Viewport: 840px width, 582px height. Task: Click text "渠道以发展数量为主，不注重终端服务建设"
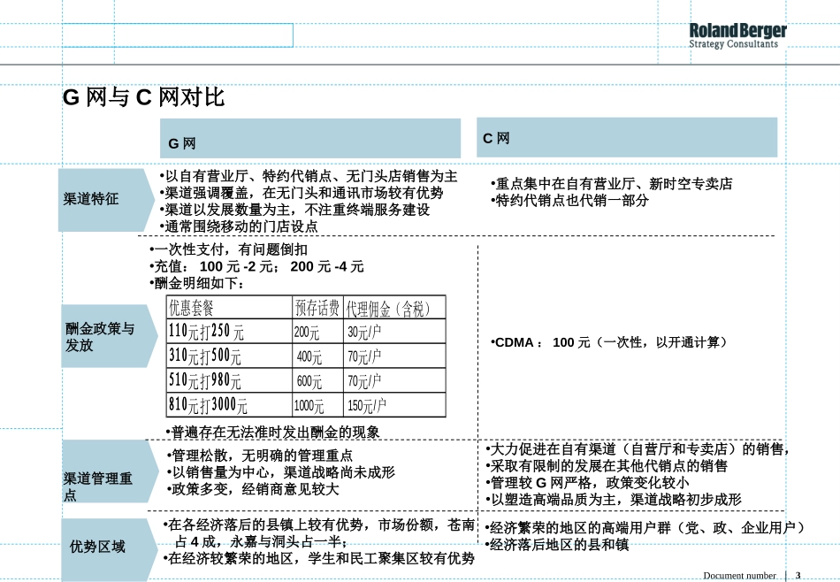pyautogui.click(x=297, y=210)
